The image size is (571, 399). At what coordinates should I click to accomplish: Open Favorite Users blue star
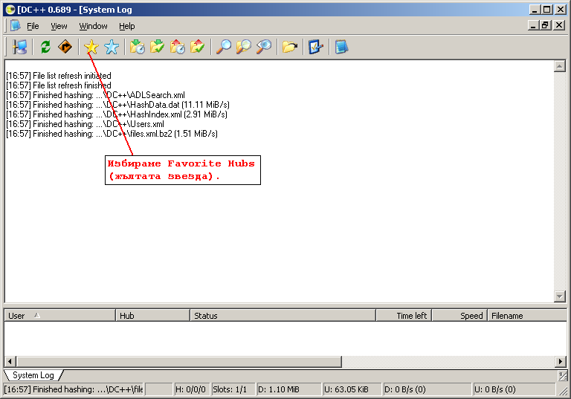(112, 47)
